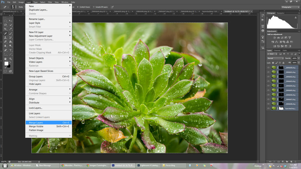
Task: Switch to the Channels tab
Action: tap(277, 50)
